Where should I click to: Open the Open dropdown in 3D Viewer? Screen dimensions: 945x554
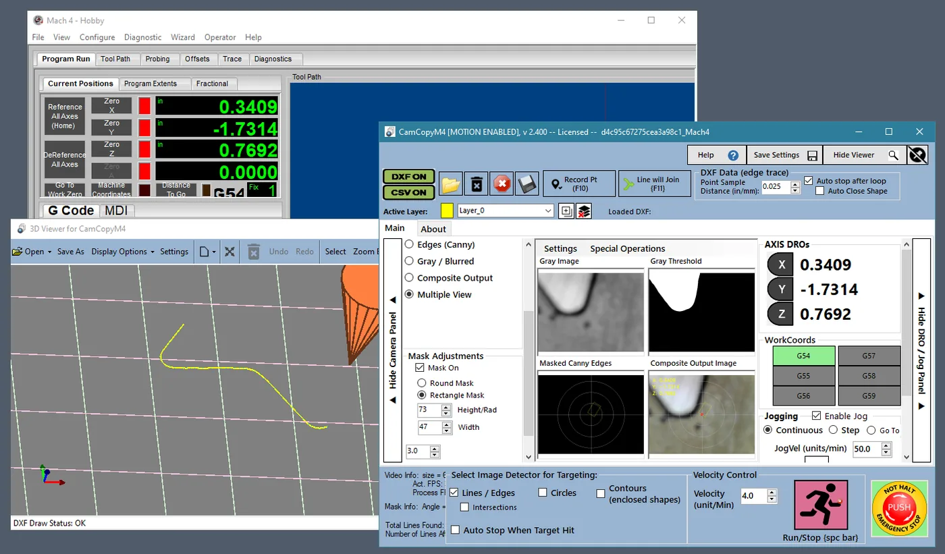(31, 252)
